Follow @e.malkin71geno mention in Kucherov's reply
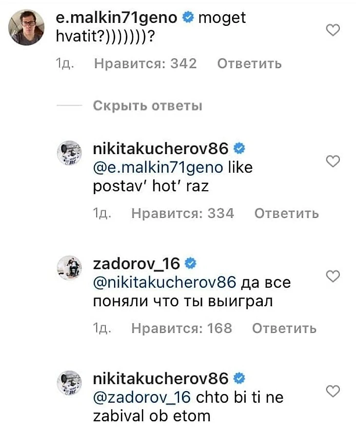Image resolution: width=356 pixels, height=434 pixels. (x=158, y=168)
